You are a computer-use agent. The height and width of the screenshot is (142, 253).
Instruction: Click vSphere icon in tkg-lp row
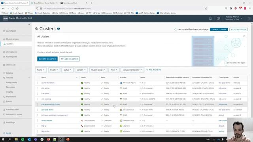tap(121, 126)
